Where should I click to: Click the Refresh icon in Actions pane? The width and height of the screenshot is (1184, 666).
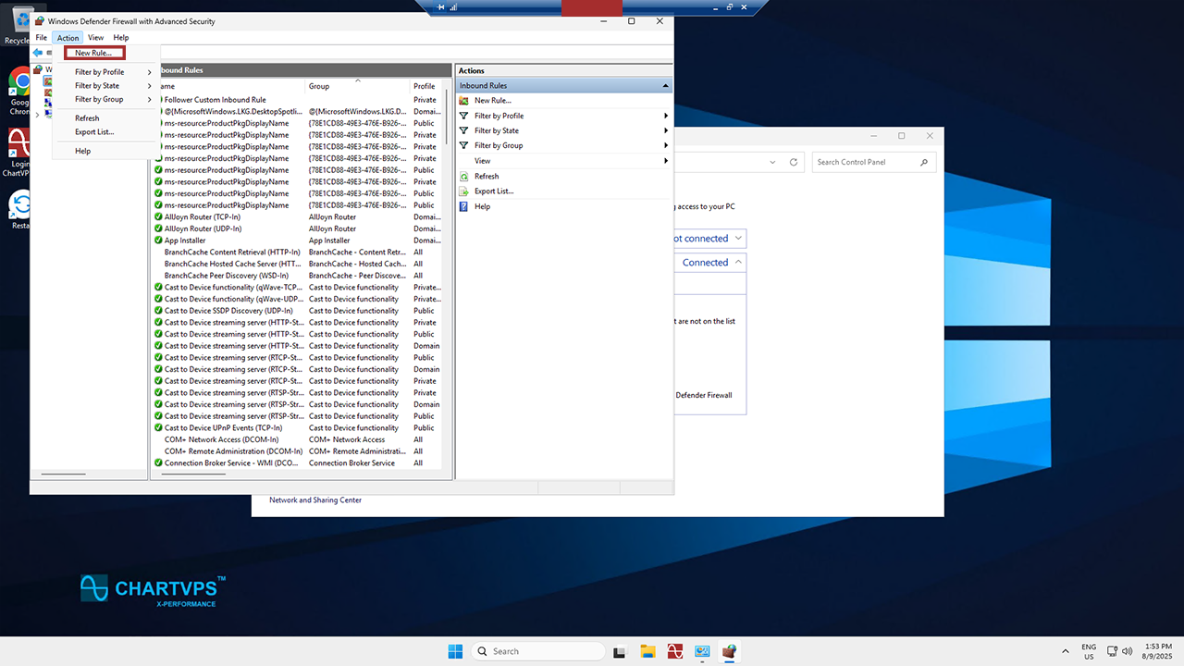click(463, 177)
